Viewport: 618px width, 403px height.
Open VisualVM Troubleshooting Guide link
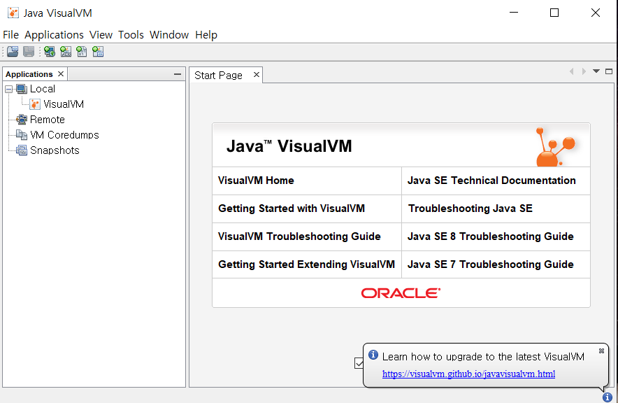pyautogui.click(x=299, y=236)
